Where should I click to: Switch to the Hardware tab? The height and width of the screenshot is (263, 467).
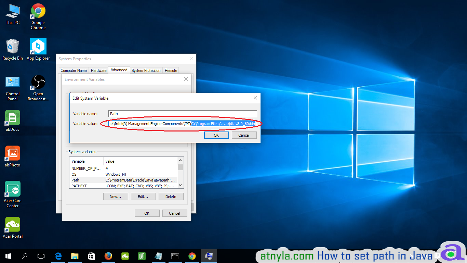point(98,70)
